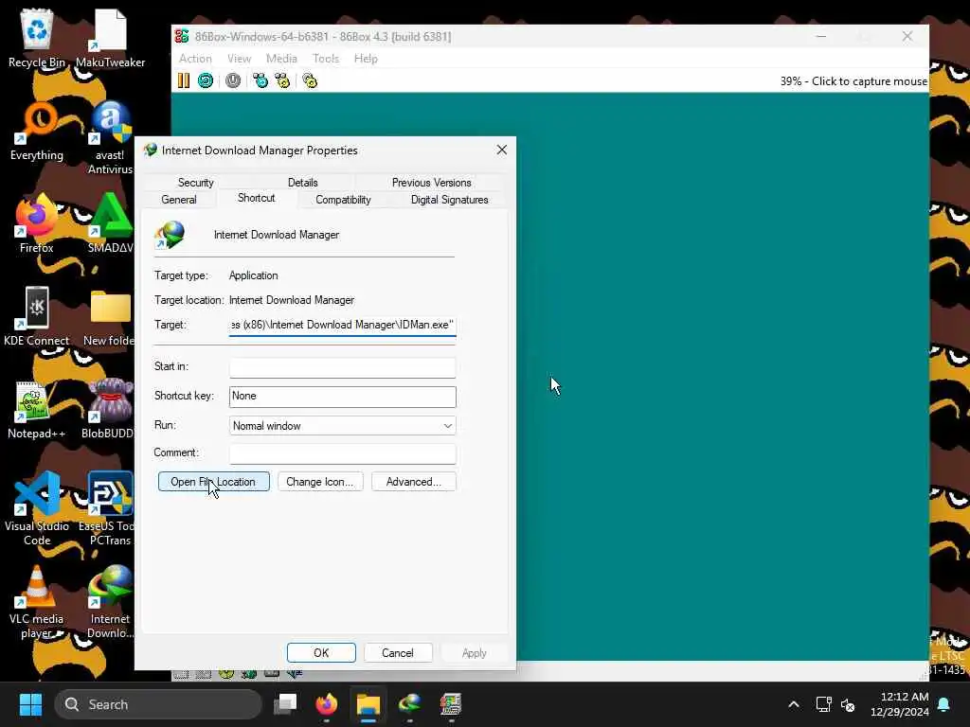Screen dimensions: 970x727
Task: Switch to 86Box from the taskbar
Action: point(451,704)
